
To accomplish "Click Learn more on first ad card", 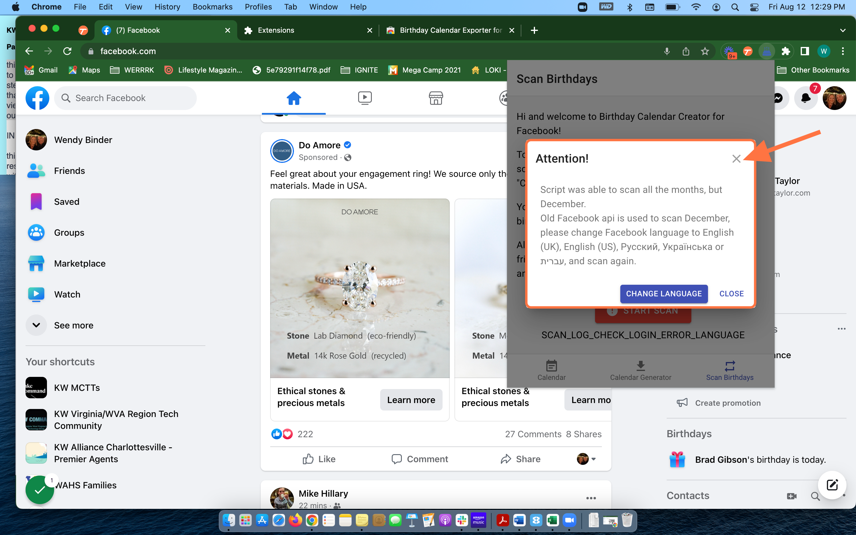I will 411,400.
